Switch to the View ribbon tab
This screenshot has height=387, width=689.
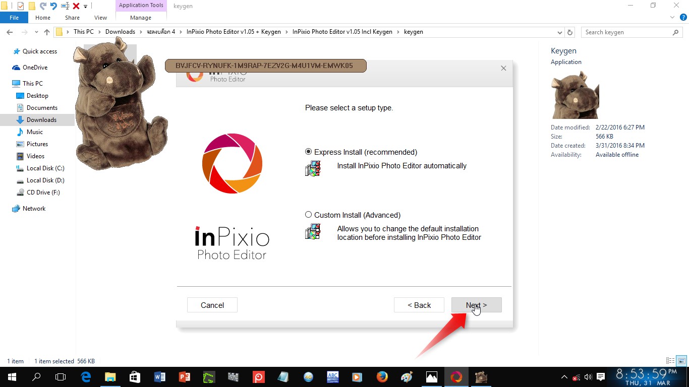[x=100, y=18]
